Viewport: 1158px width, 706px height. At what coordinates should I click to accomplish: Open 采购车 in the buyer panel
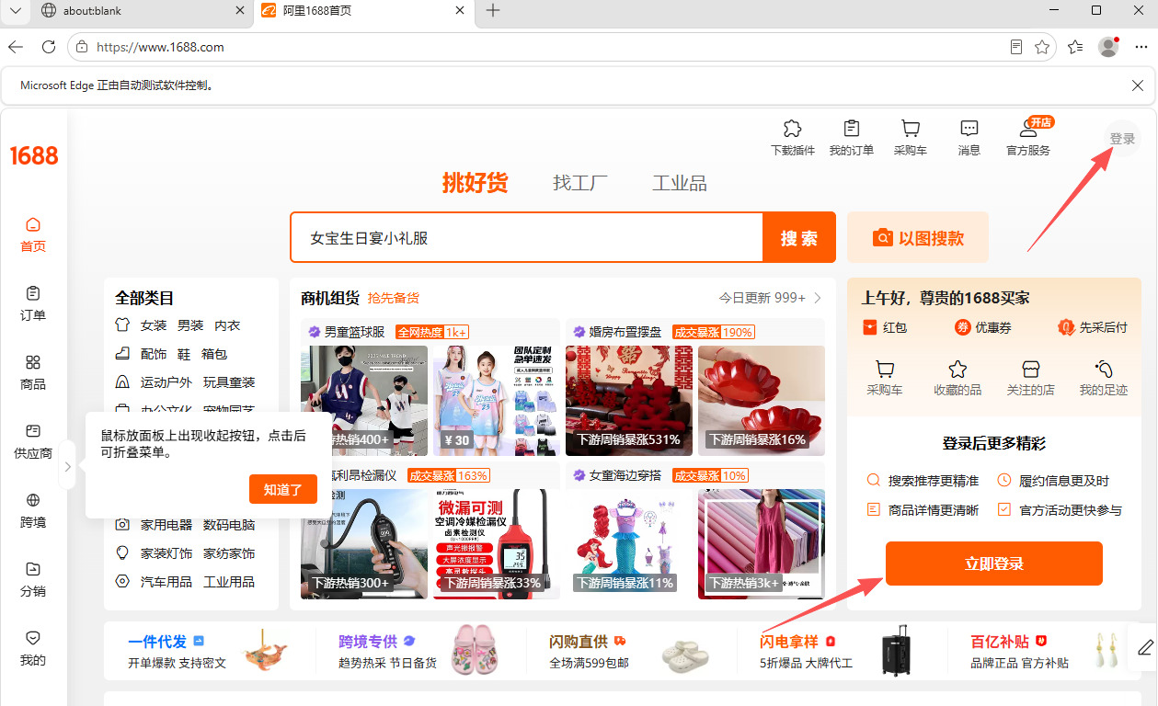point(885,378)
